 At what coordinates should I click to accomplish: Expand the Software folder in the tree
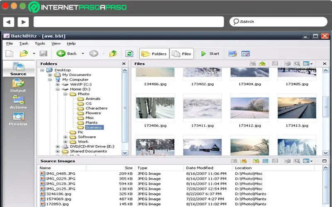pyautogui.click(x=65, y=137)
